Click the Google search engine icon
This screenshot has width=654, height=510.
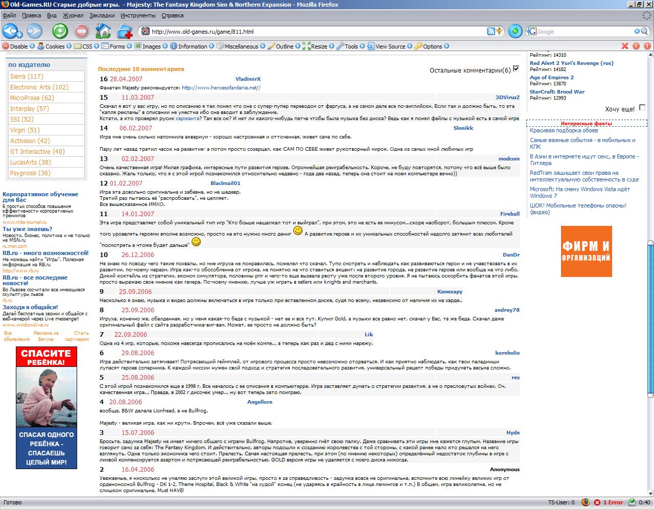point(532,32)
